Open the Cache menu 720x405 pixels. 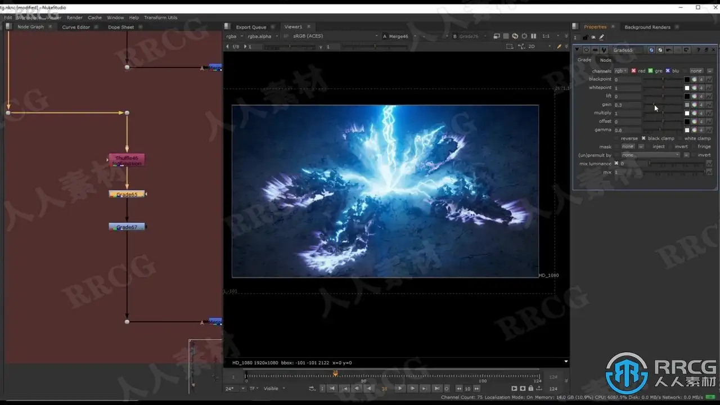pos(94,17)
